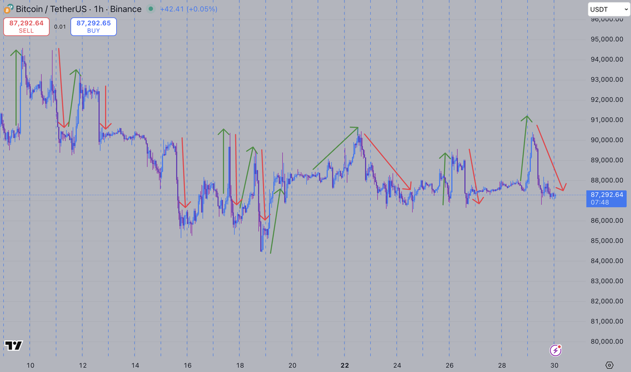Click the current price label 87,292.64

point(607,195)
